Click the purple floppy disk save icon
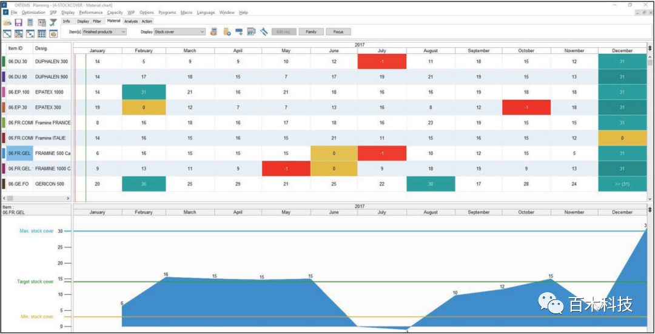Viewport: 655px width, 334px height. tap(19, 22)
